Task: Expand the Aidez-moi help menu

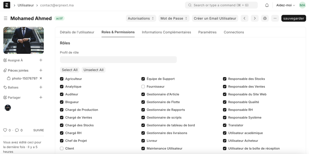Action: [285, 5]
